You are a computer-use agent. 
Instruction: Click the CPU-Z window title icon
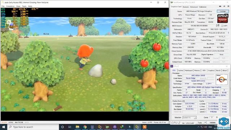pyautogui.click(x=172, y=66)
